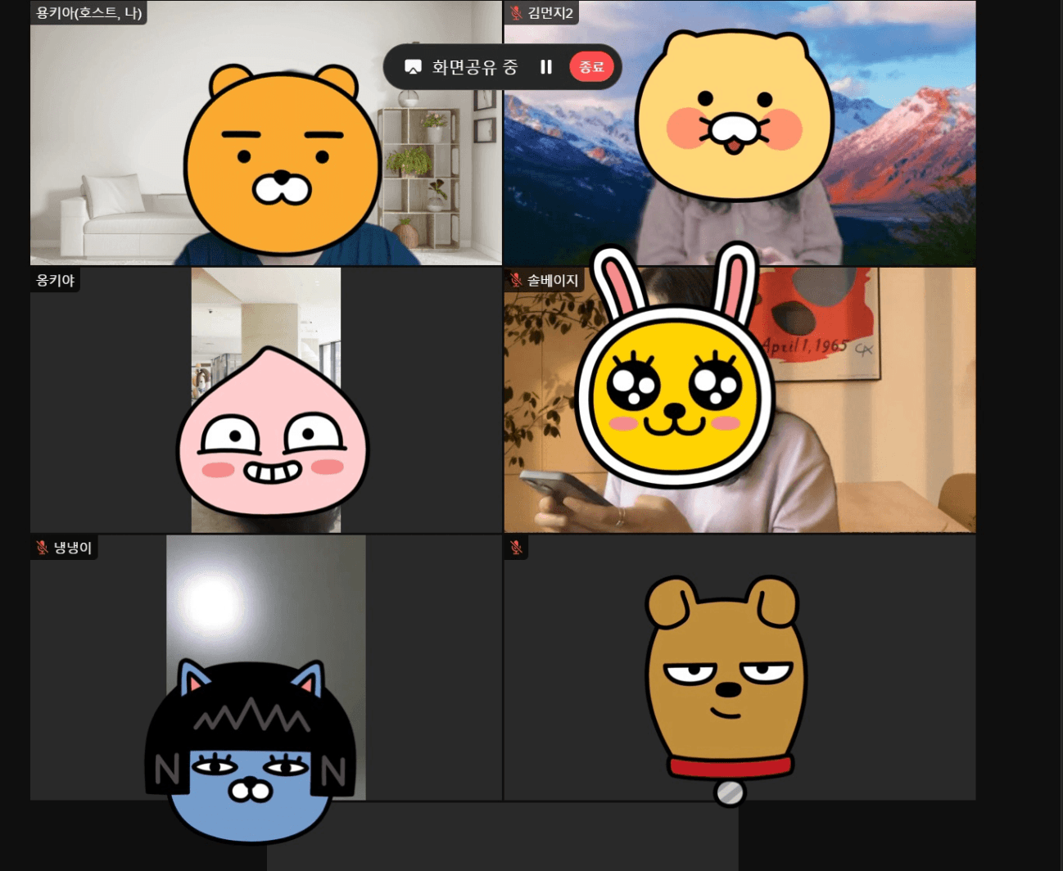
Task: End screen share with the 종료 button
Action: (x=591, y=67)
